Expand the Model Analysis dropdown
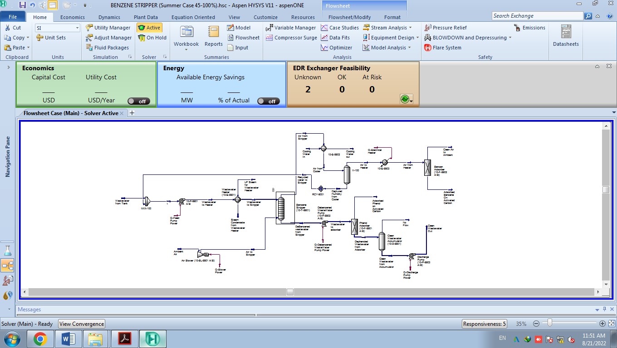 pyautogui.click(x=409, y=48)
